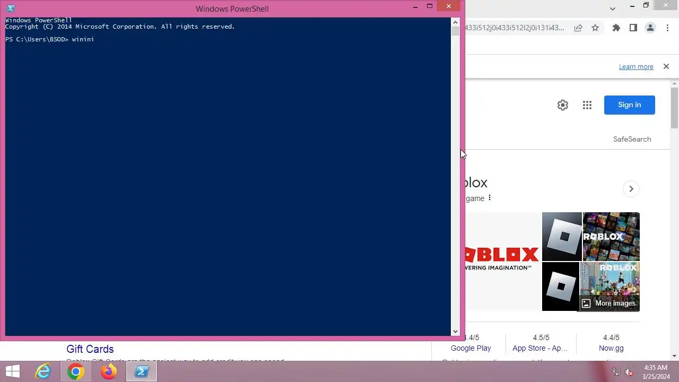Open Windows Start button
Screen dimensions: 679x382
pyautogui.click(x=13, y=372)
